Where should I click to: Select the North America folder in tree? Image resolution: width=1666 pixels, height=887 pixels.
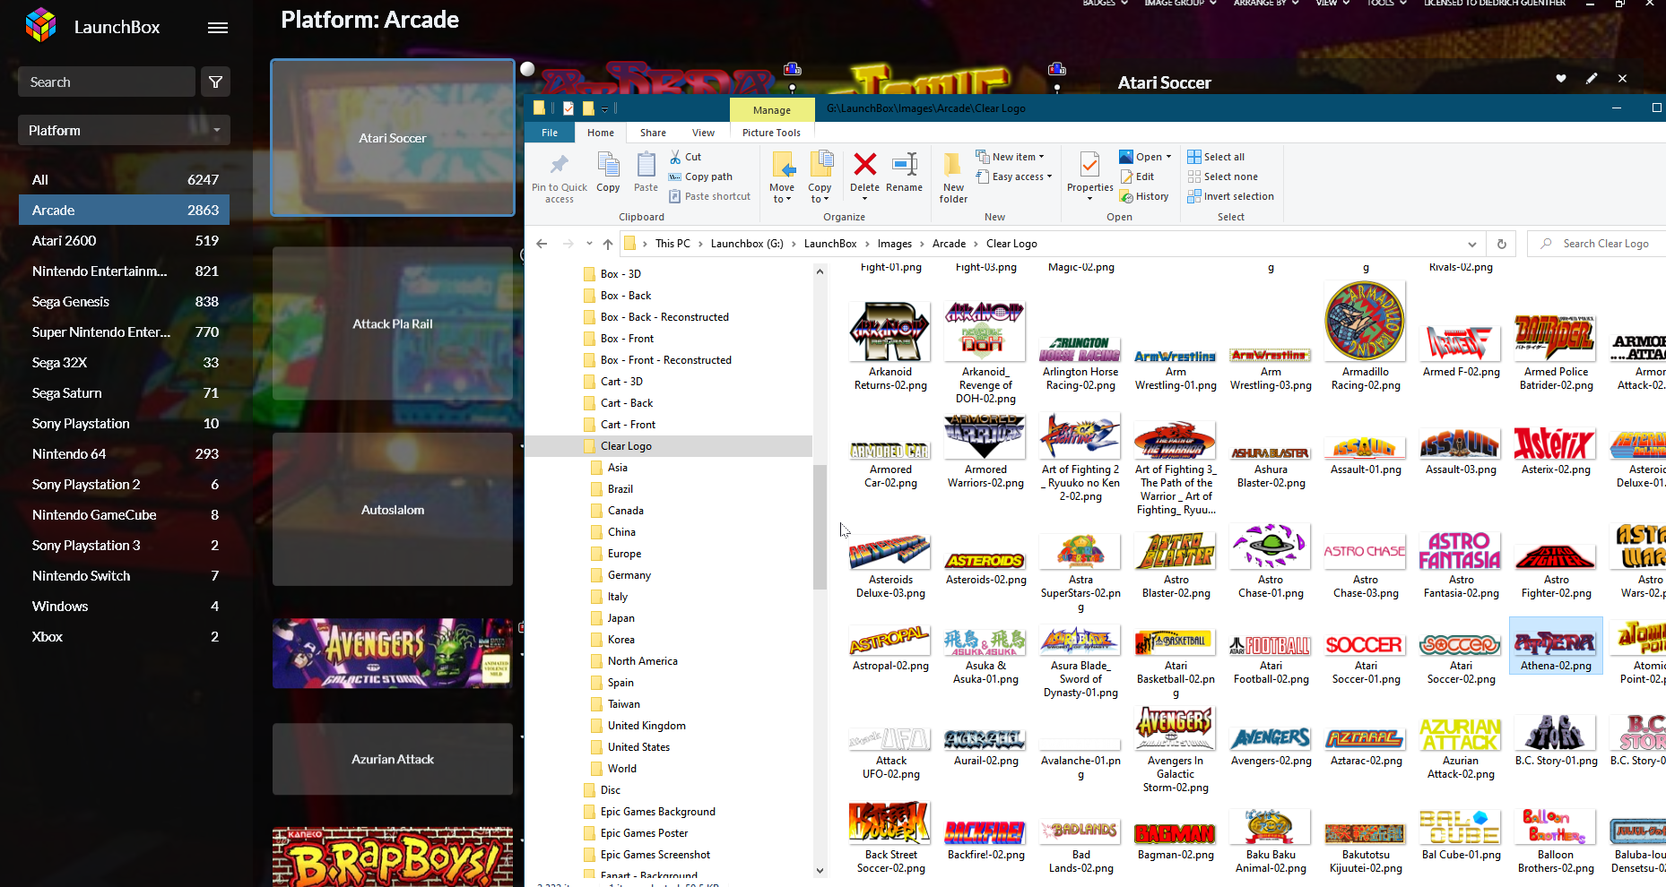(642, 661)
